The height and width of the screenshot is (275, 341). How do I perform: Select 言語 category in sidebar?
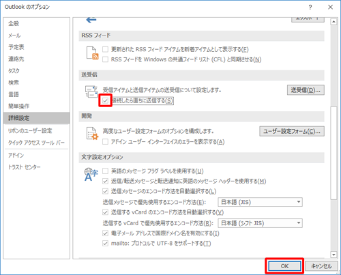37,94
